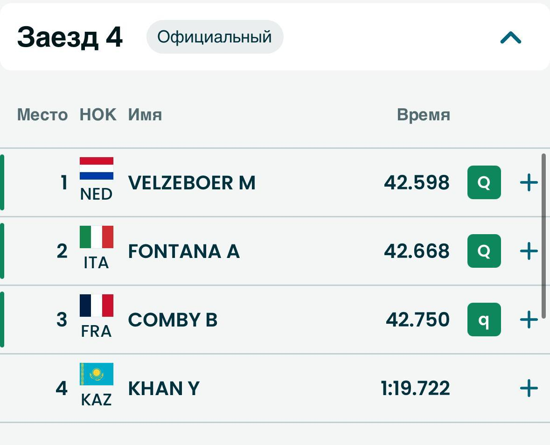The height and width of the screenshot is (445, 550).
Task: Click the Официальный status badge
Action: (215, 37)
